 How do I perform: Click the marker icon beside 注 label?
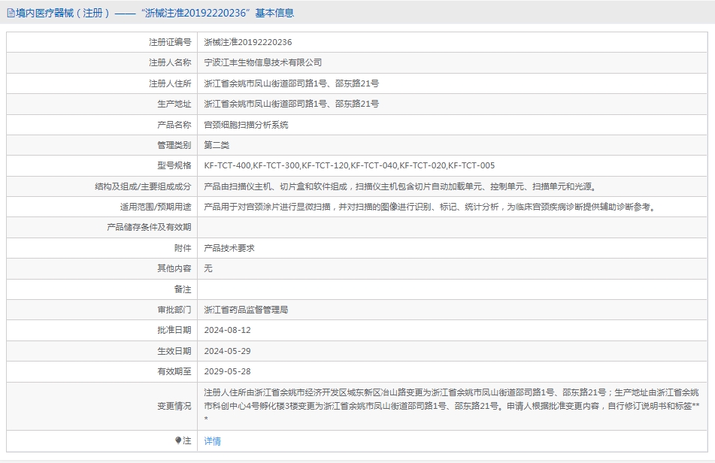[x=178, y=440]
